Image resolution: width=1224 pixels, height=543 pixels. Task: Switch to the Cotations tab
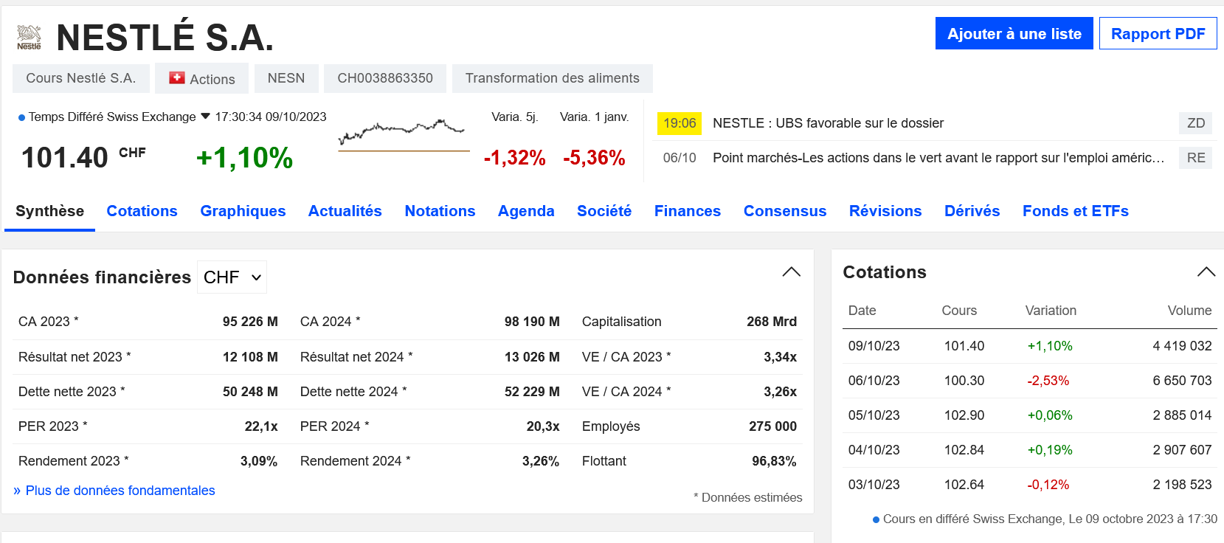pos(142,211)
